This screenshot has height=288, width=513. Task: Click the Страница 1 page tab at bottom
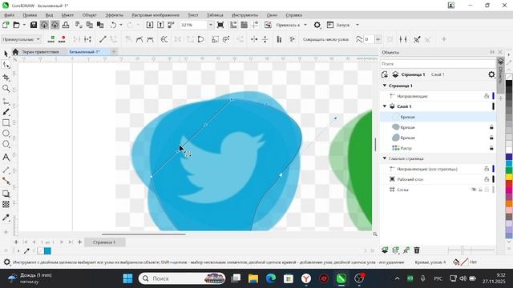coord(104,242)
